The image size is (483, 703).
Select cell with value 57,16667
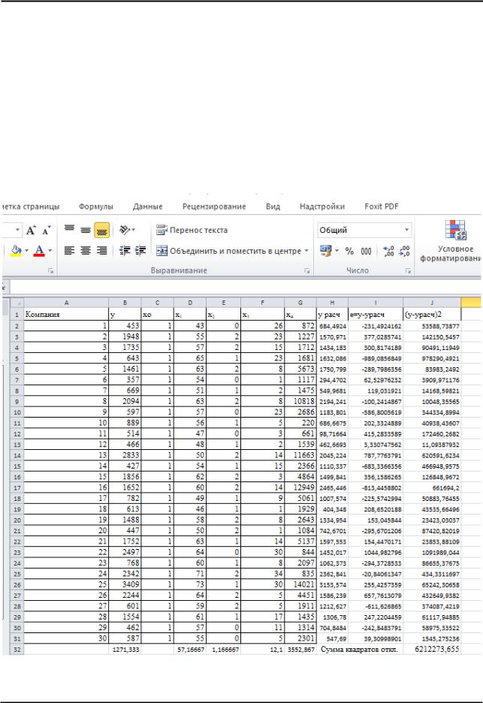(x=190, y=650)
